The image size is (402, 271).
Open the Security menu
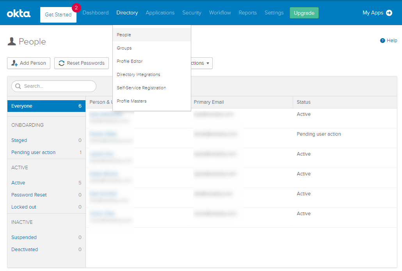click(x=192, y=12)
